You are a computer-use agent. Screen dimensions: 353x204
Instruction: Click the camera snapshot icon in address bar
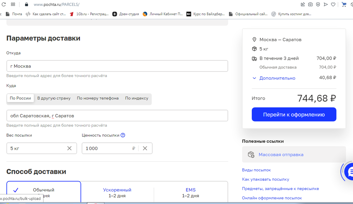click(310, 4)
